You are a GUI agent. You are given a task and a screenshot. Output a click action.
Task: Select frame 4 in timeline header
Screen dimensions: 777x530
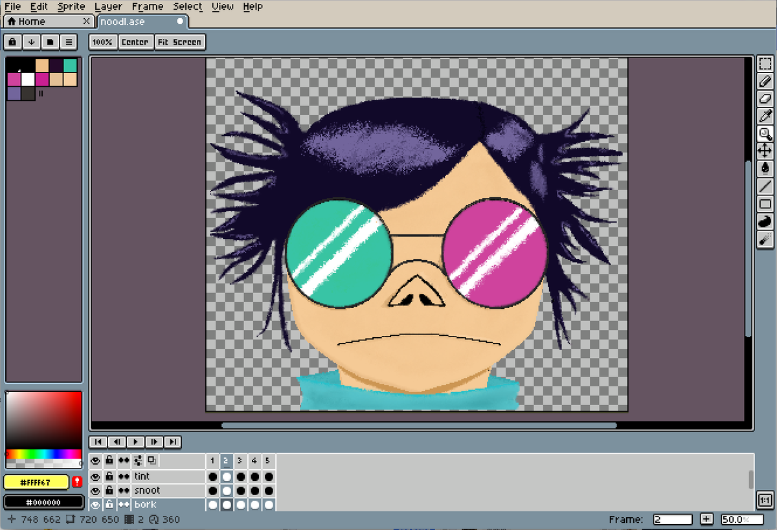tap(254, 461)
